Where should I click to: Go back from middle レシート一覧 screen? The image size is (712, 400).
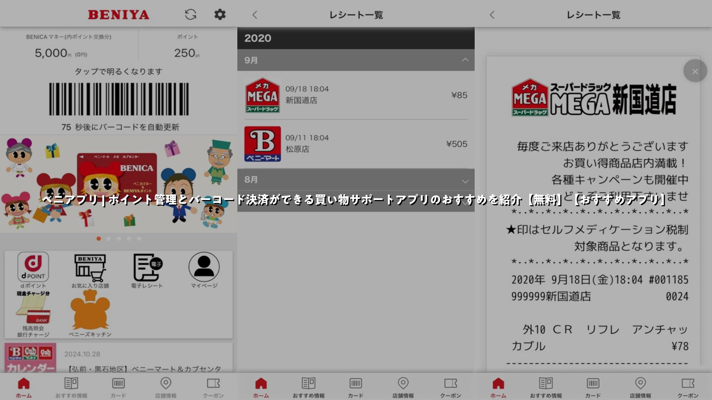255,15
